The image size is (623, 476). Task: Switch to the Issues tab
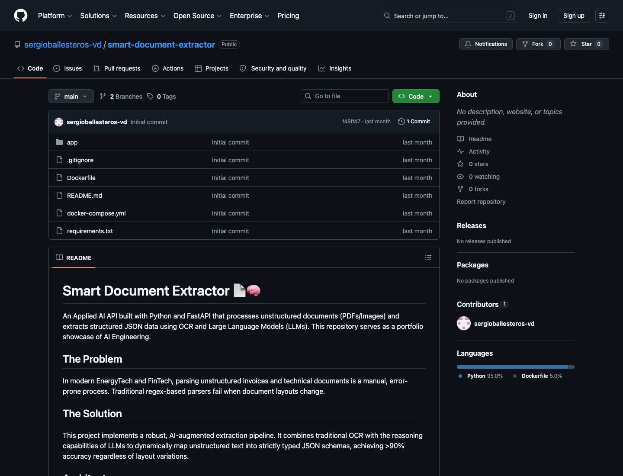(67, 68)
